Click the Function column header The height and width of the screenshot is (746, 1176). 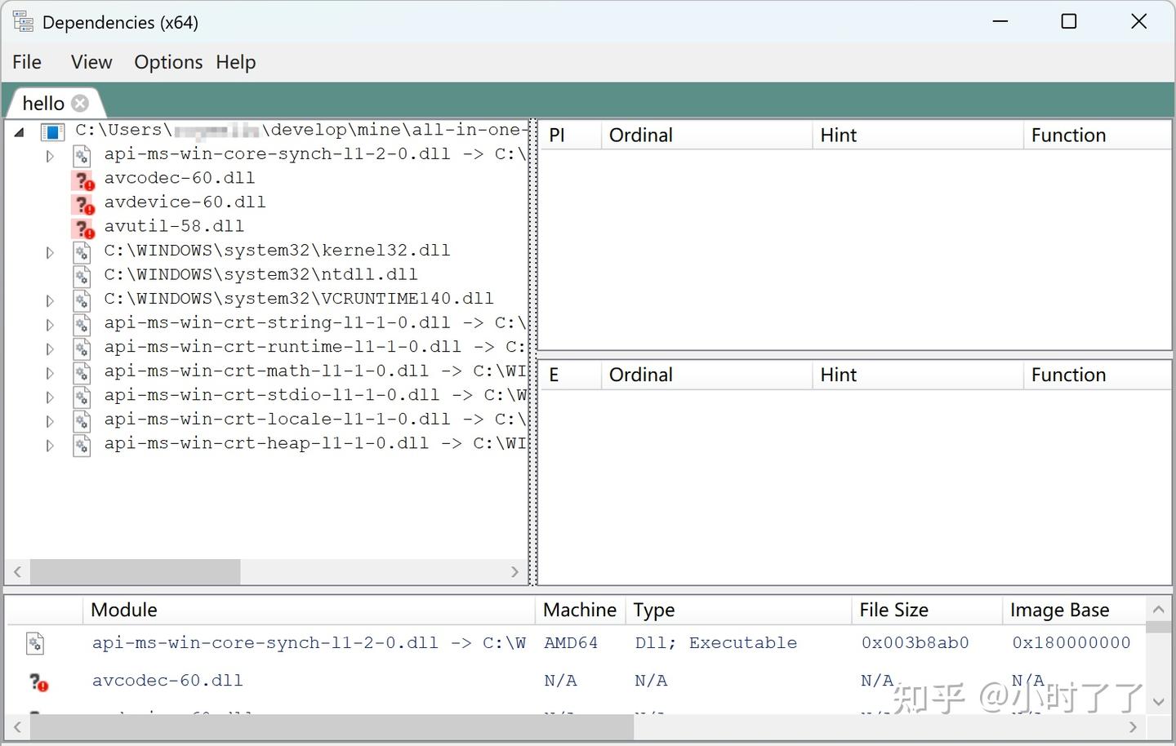[1068, 135]
